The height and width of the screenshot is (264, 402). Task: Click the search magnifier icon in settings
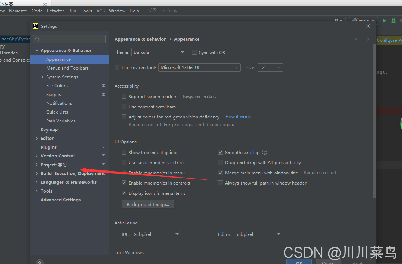pyautogui.click(x=38, y=39)
